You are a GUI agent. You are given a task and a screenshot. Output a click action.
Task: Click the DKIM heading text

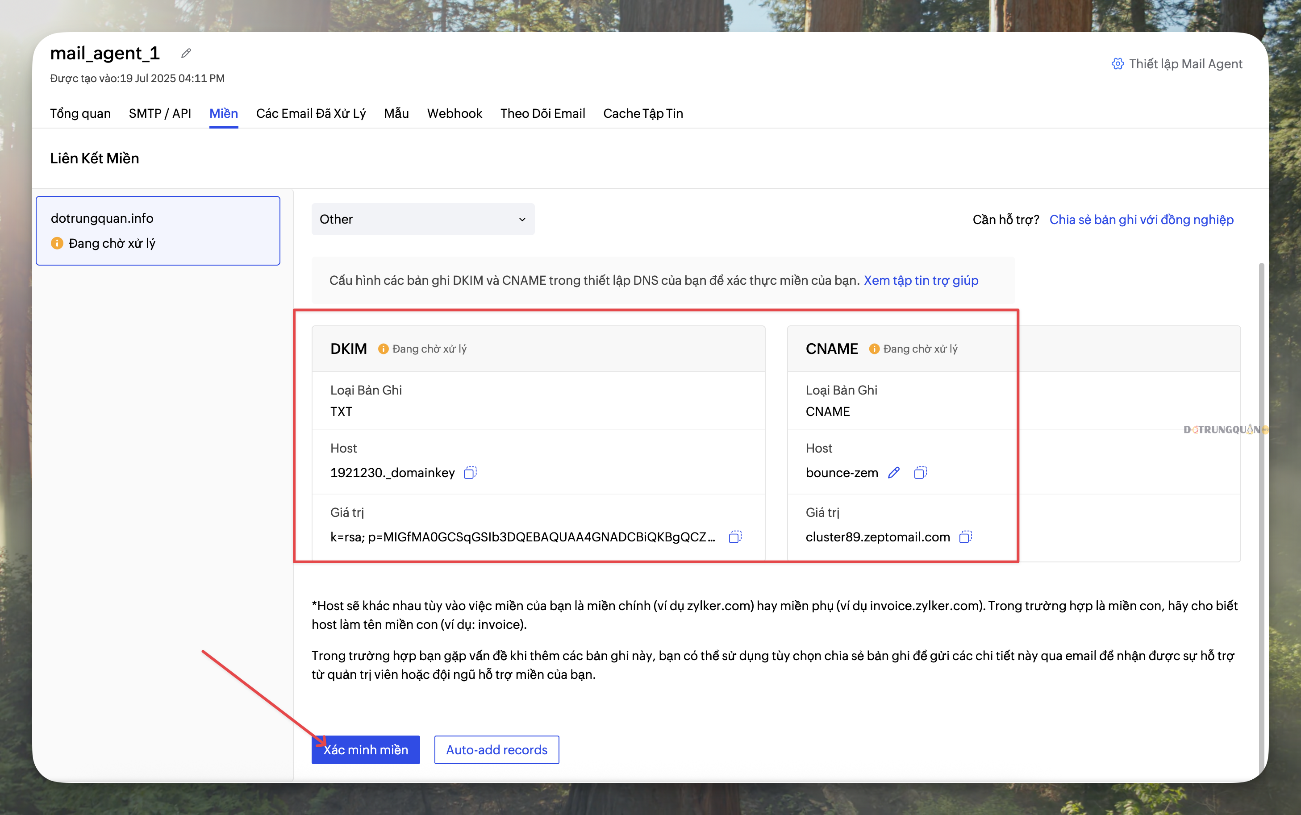(x=349, y=349)
